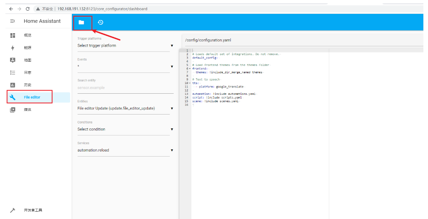Collapse sidebar with the hamburger menu icon

coord(13,21)
